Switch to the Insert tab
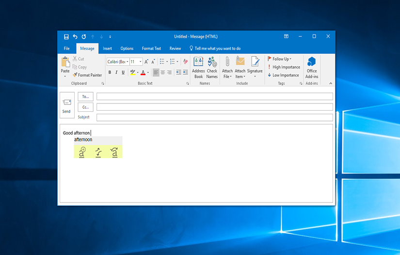The height and width of the screenshot is (255, 400). [108, 48]
